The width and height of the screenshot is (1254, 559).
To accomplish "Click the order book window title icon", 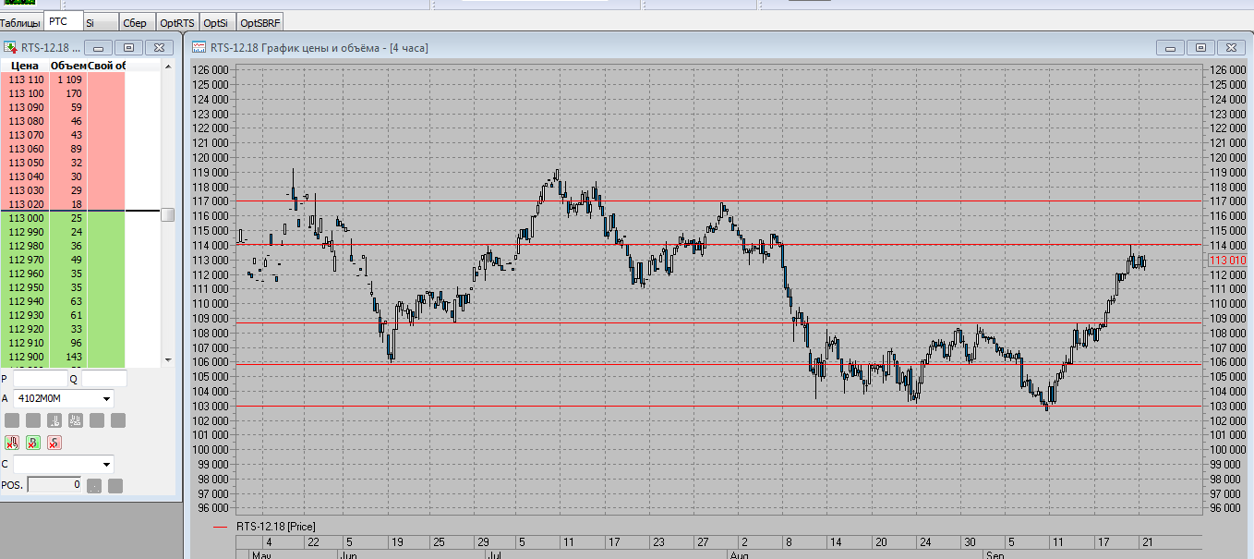I will coord(10,47).
